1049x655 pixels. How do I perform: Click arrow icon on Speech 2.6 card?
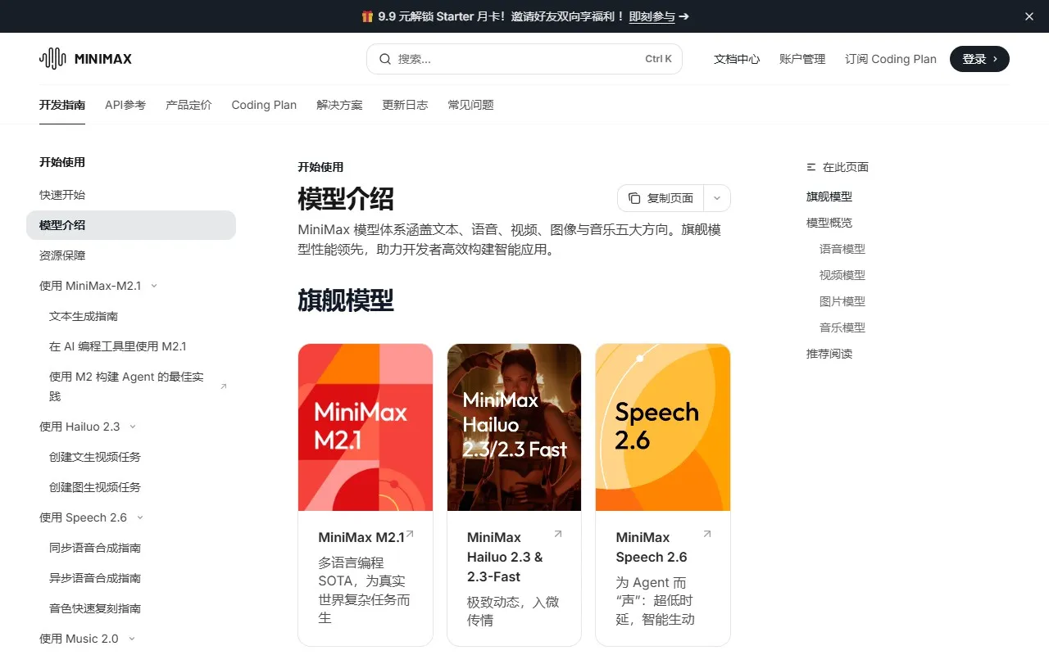(707, 535)
